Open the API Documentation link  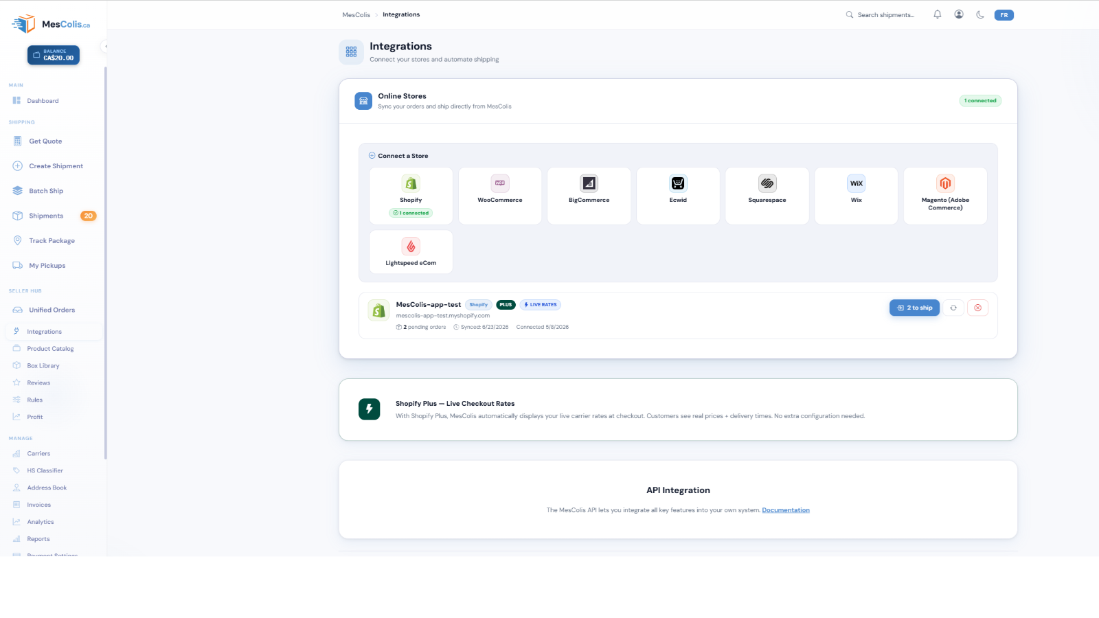point(786,510)
